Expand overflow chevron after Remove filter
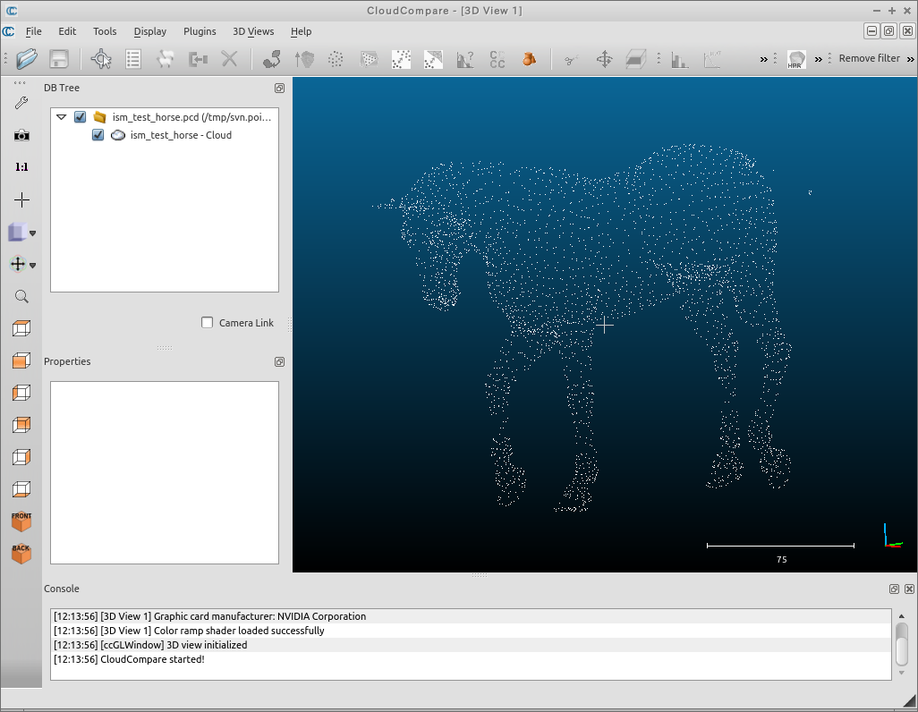This screenshot has width=918, height=712. pyautogui.click(x=910, y=59)
